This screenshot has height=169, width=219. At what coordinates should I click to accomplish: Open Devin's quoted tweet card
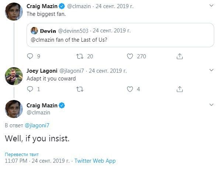coord(120,35)
